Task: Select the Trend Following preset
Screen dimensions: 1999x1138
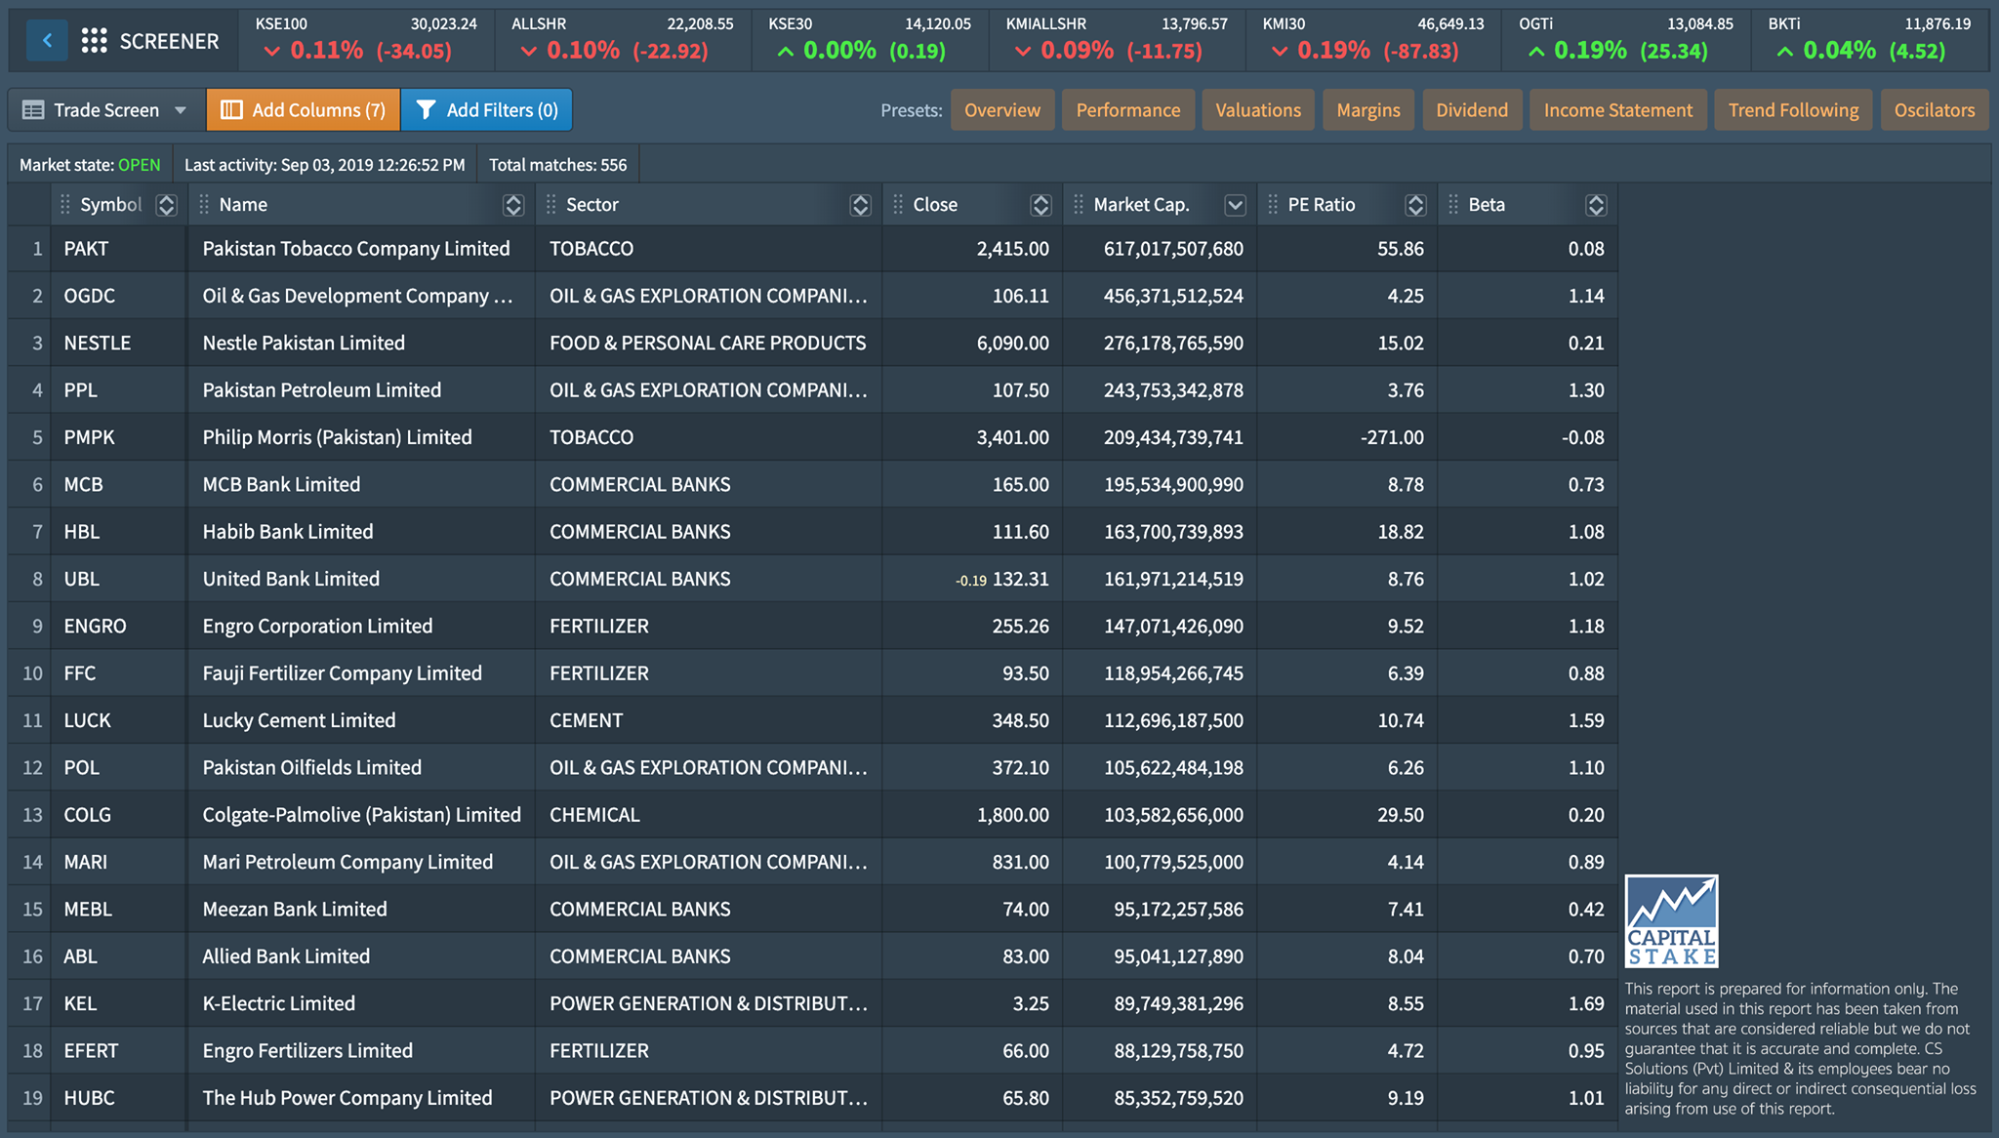Action: coord(1793,110)
